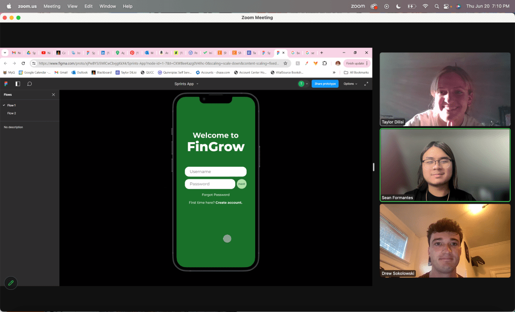Select Flow 2 in the Flows list
Image resolution: width=515 pixels, height=312 pixels.
(x=11, y=113)
